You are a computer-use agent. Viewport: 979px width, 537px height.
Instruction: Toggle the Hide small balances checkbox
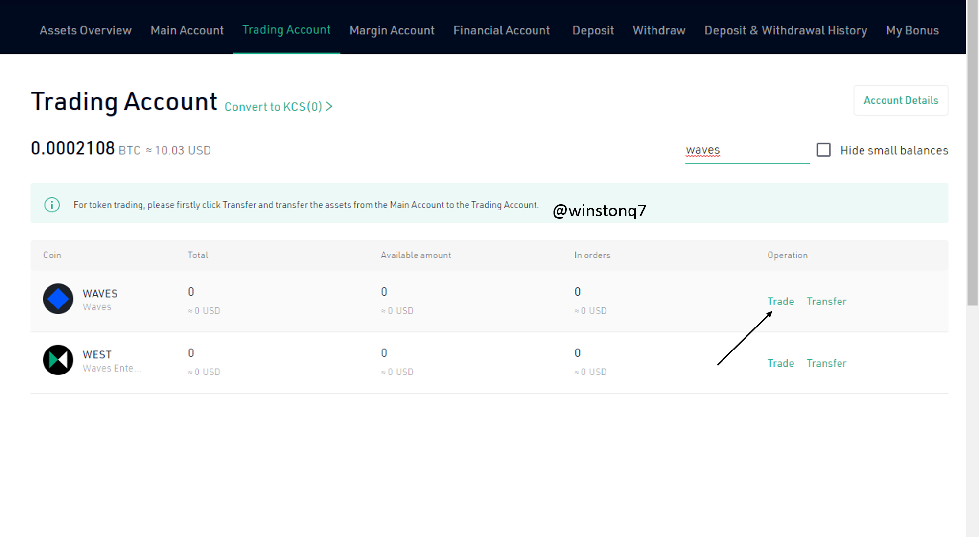824,150
